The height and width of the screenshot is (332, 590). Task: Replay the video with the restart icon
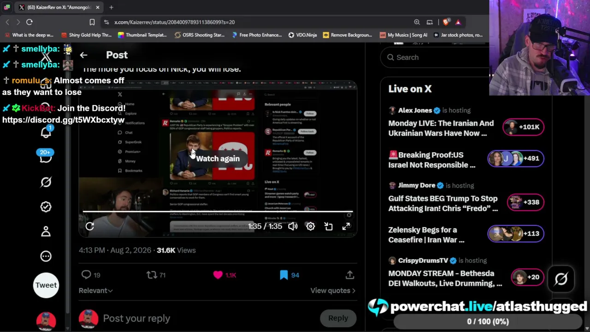tap(90, 226)
